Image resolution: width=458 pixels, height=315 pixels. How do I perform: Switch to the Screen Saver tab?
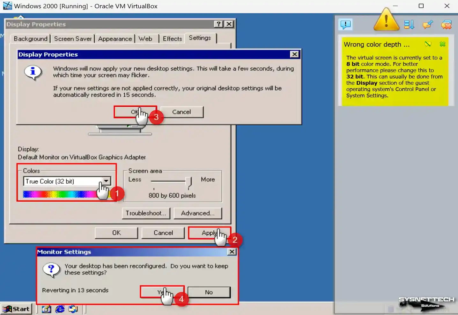tap(73, 38)
